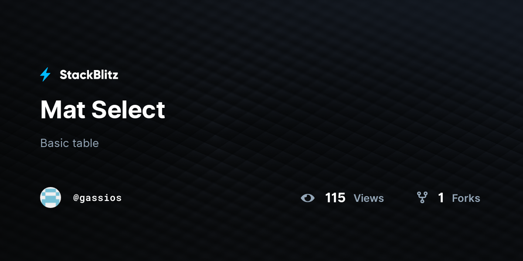Click the Basic table description text

pyautogui.click(x=69, y=143)
